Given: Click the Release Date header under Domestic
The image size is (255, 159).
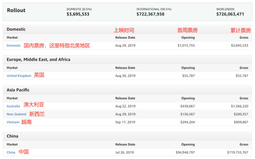Looking at the screenshot, I should (x=125, y=38).
